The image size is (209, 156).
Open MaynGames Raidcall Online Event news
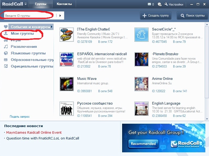[x=34, y=132]
